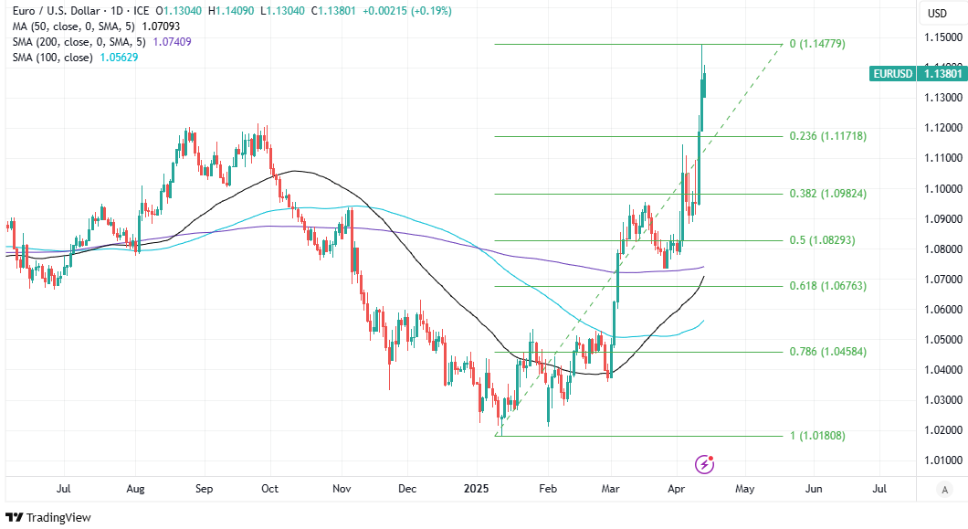Click the 1 (1.01808) Fibonacci level label
Screen dimensions: 968x529
[x=817, y=436]
